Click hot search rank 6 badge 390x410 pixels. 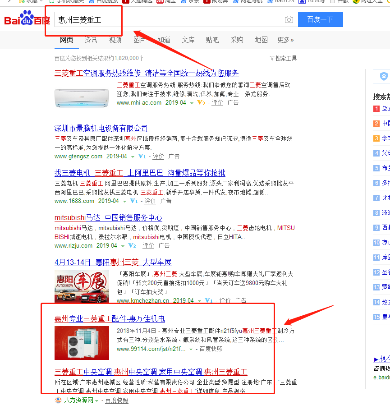[376, 183]
